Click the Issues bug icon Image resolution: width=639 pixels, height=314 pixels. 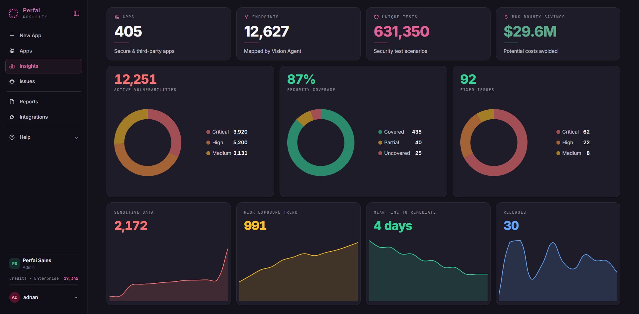point(12,81)
